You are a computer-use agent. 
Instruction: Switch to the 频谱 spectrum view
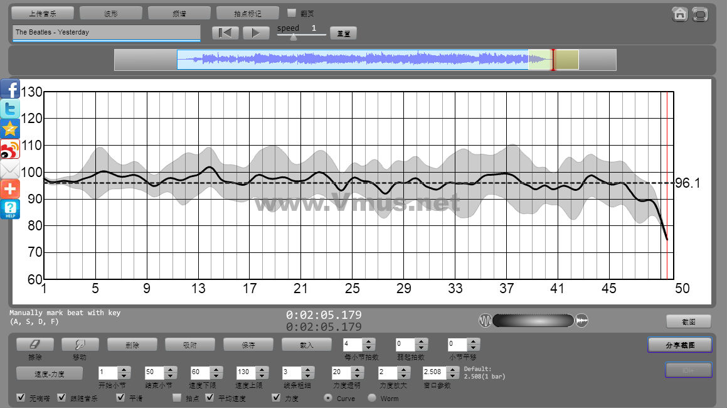[179, 13]
